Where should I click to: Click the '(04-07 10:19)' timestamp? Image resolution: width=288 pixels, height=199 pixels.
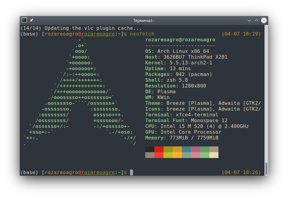pyautogui.click(x=241, y=34)
